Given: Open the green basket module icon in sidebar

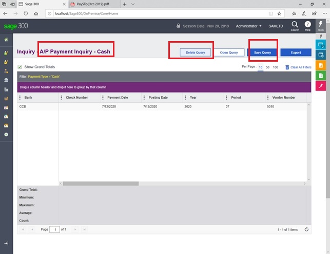Looking at the screenshot, I should click(x=6, y=53).
